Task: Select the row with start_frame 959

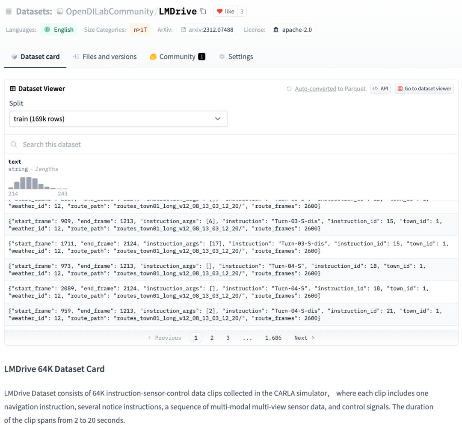Action: (231, 314)
